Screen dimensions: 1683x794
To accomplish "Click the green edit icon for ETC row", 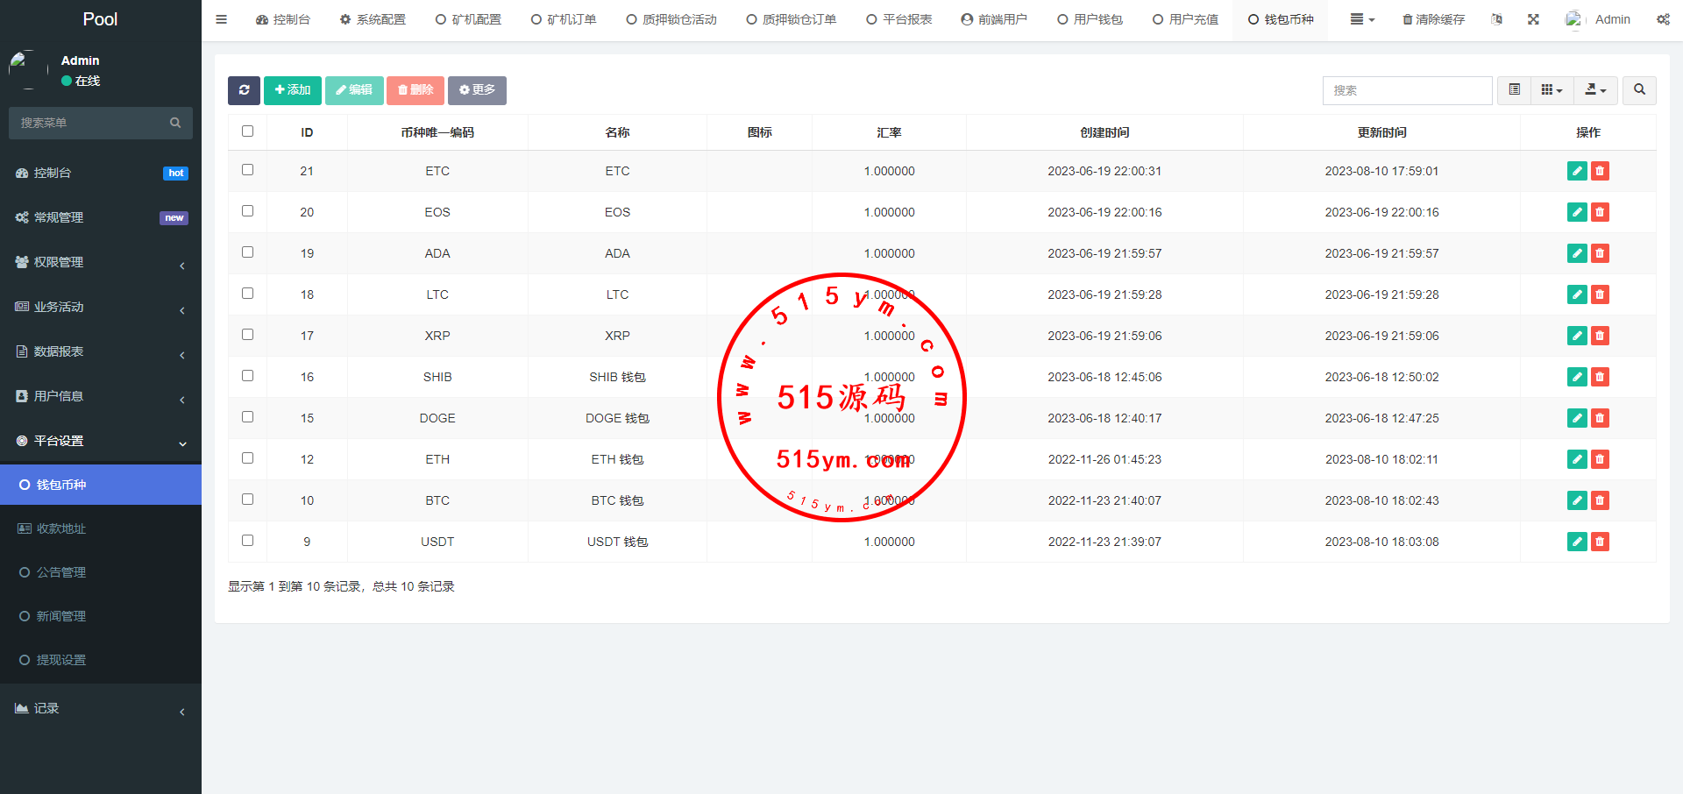I will (x=1577, y=171).
